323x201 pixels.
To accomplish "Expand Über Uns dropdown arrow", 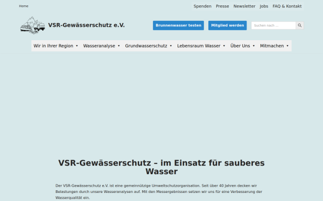I will [x=254, y=46].
